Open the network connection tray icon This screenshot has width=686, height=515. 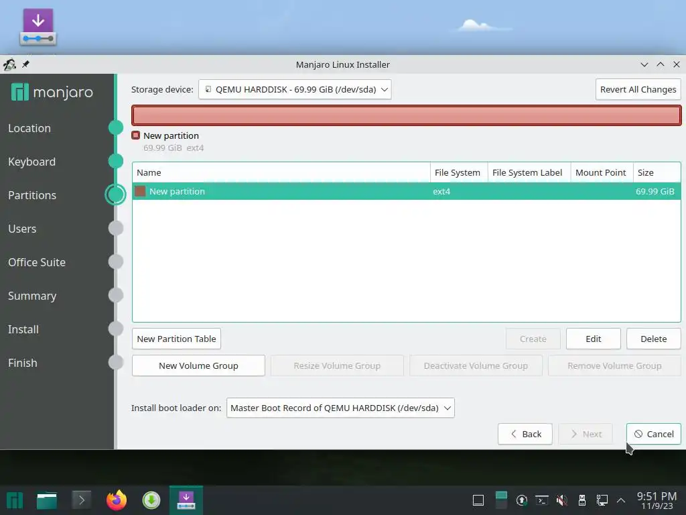tap(602, 500)
